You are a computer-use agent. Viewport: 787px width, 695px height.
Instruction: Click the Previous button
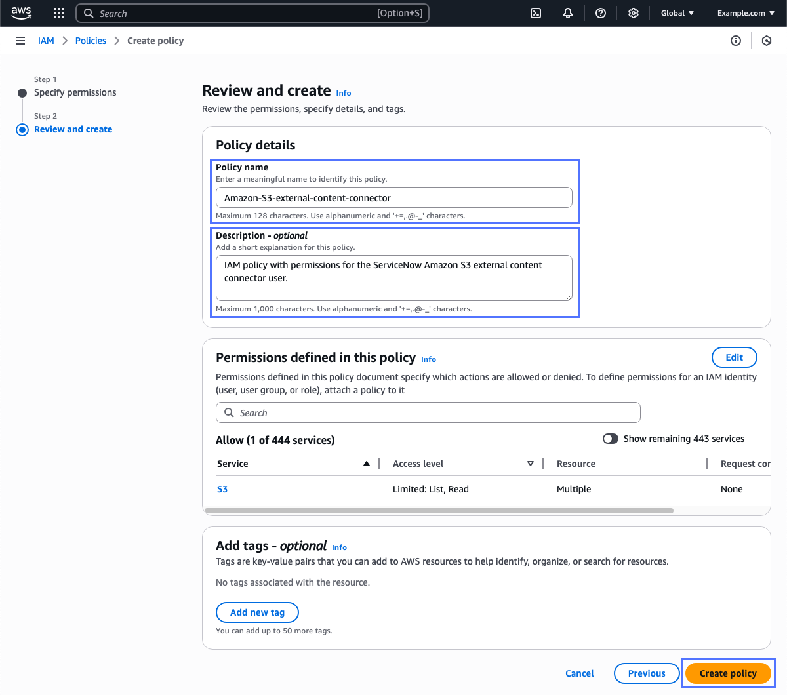point(647,673)
